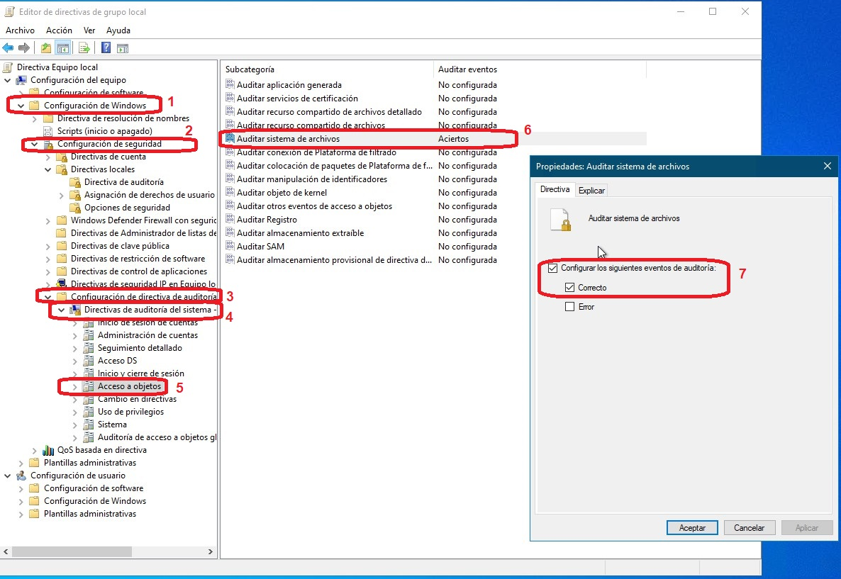This screenshot has width=841, height=579.
Task: Collapse the Configuración del equipo node
Action: pos(8,80)
